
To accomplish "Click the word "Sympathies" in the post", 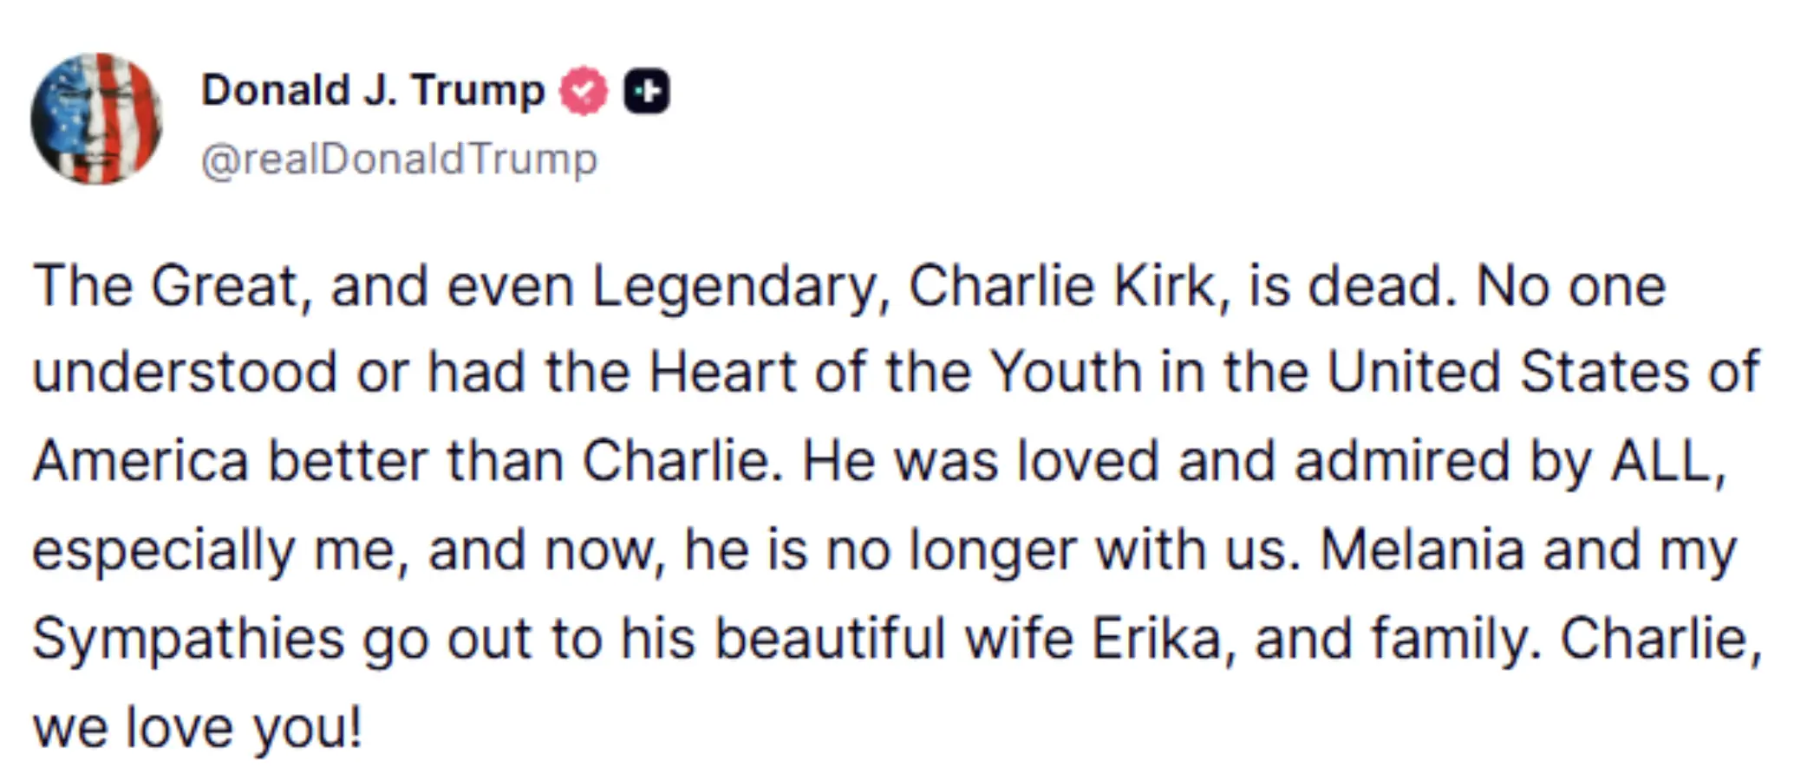I will [x=188, y=640].
